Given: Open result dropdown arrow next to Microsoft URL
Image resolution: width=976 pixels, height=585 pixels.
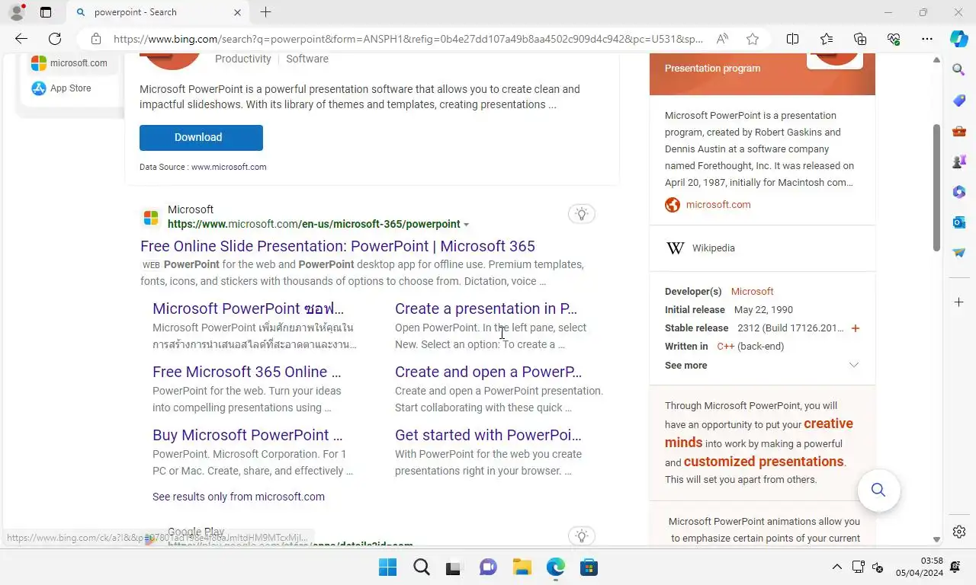Looking at the screenshot, I should click(x=466, y=225).
